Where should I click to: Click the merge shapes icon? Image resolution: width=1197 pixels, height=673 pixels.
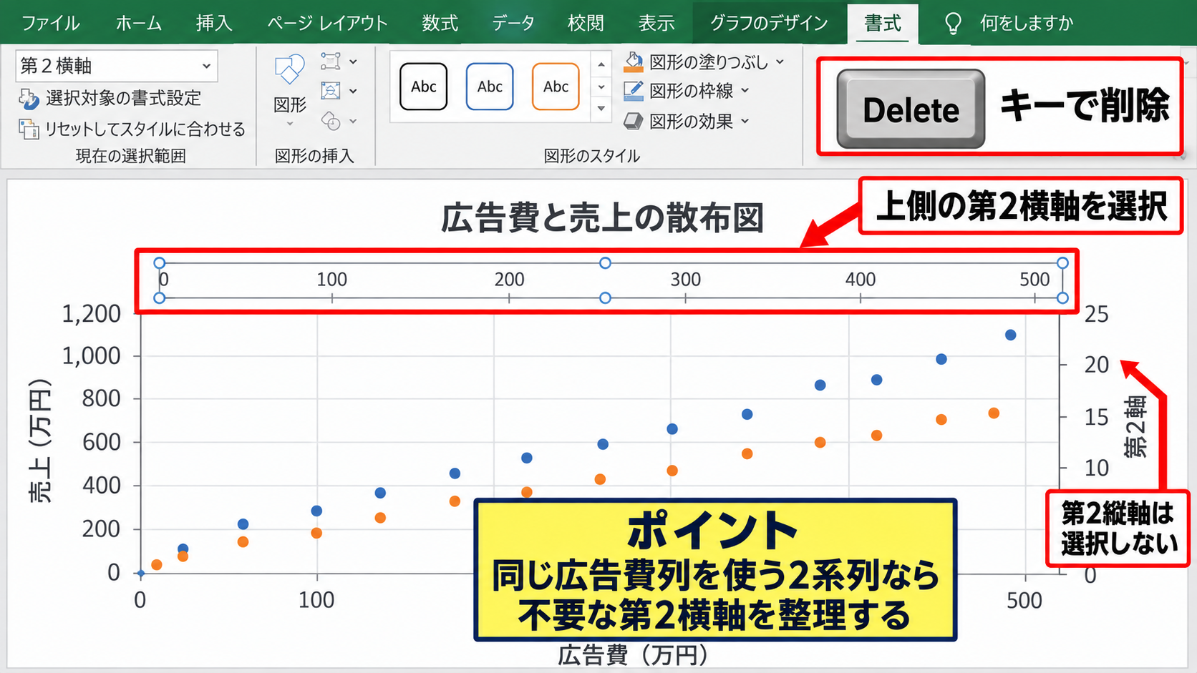click(x=330, y=121)
